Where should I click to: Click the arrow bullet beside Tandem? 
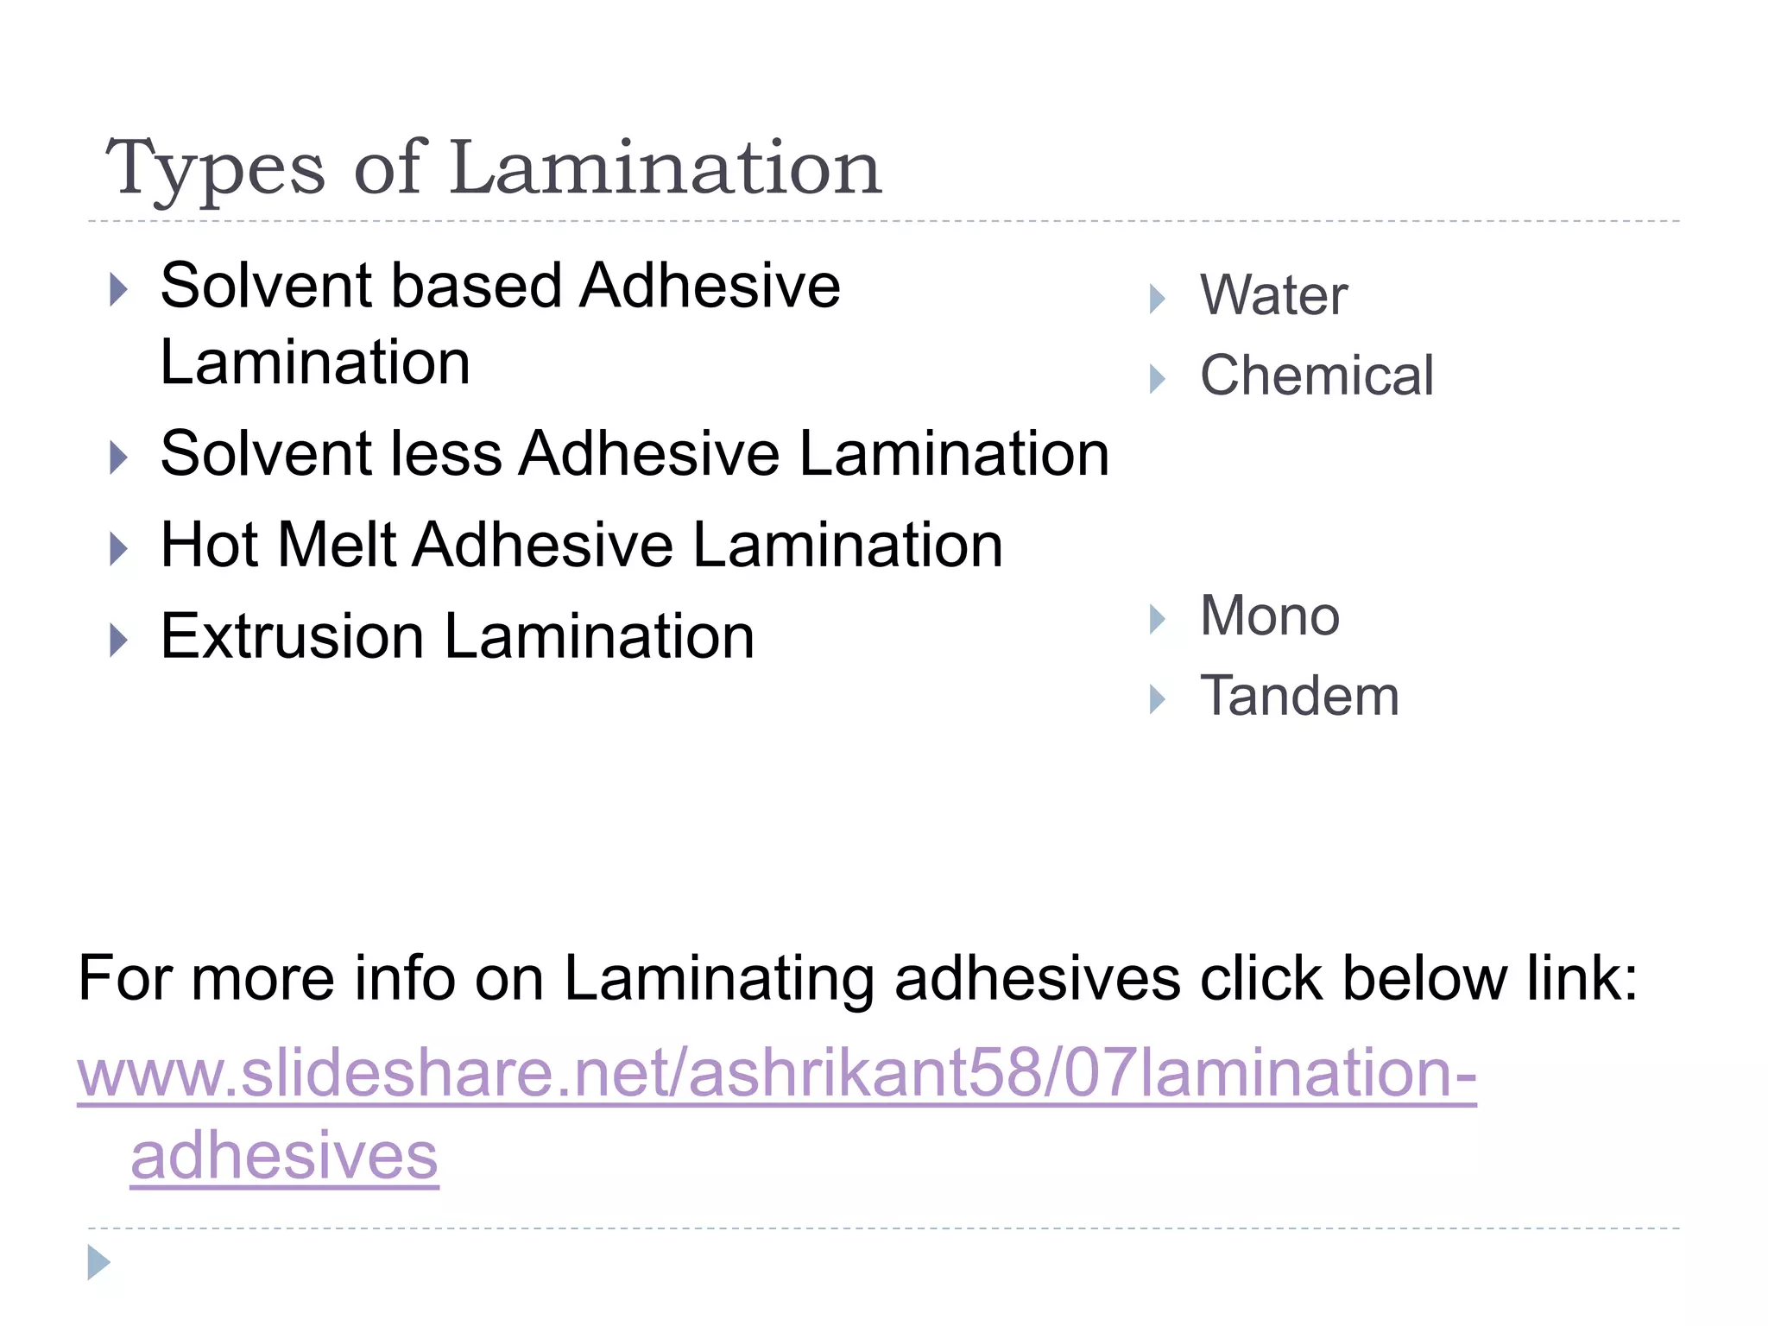click(1158, 699)
